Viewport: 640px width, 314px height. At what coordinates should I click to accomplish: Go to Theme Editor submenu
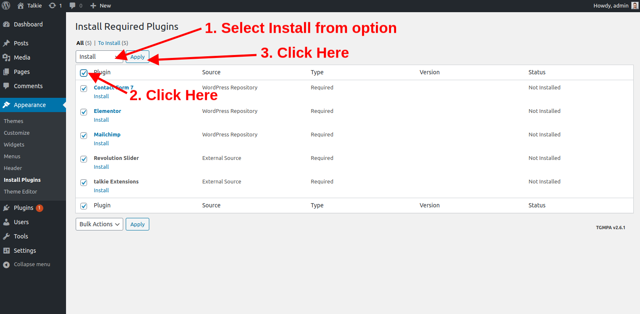[x=21, y=191]
